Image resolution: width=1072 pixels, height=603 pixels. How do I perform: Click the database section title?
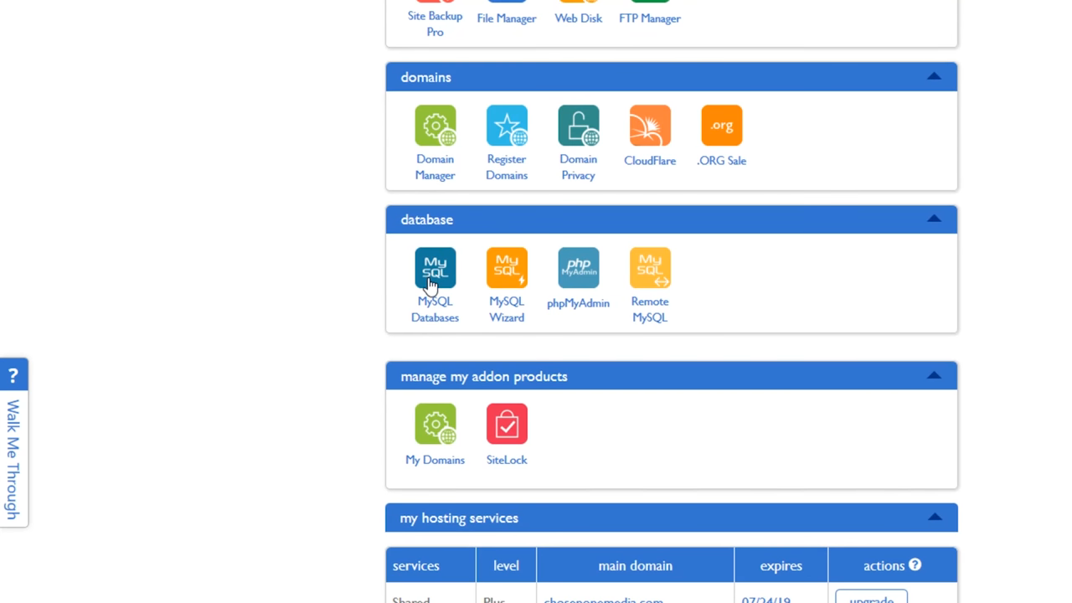click(426, 219)
